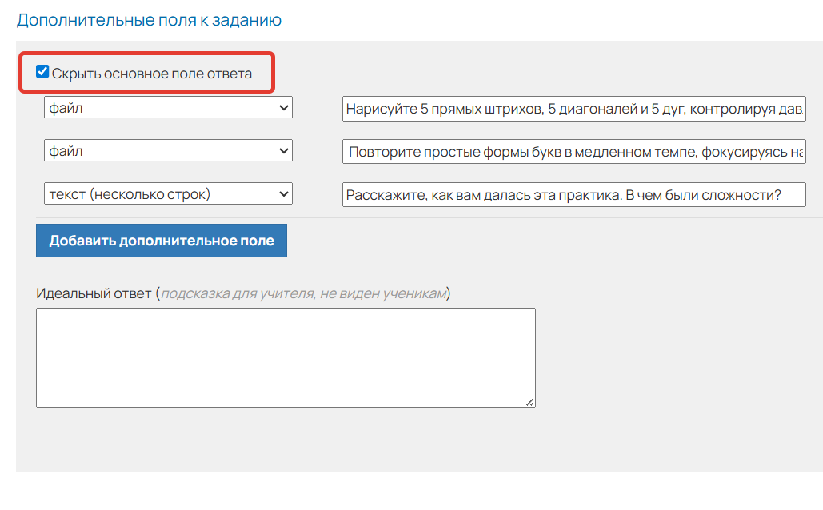This screenshot has height=510, width=823.
Task: Click the chevron on the 'текст (несколько строк)' selector
Action: click(284, 193)
